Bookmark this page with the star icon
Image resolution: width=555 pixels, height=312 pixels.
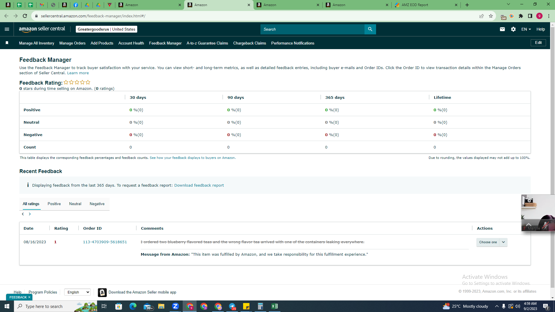(491, 16)
